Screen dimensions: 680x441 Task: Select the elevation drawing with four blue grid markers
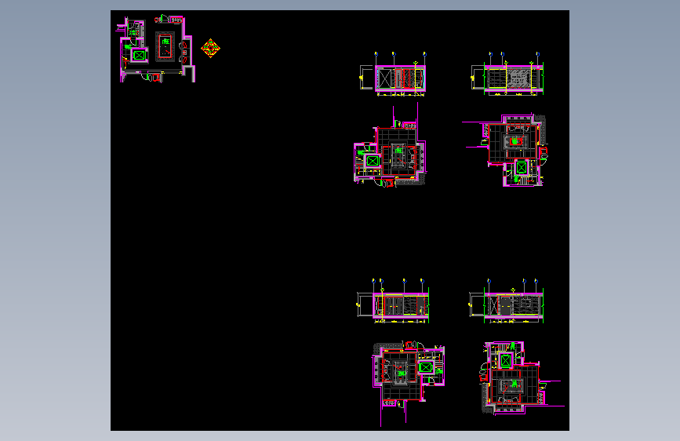click(x=393, y=301)
